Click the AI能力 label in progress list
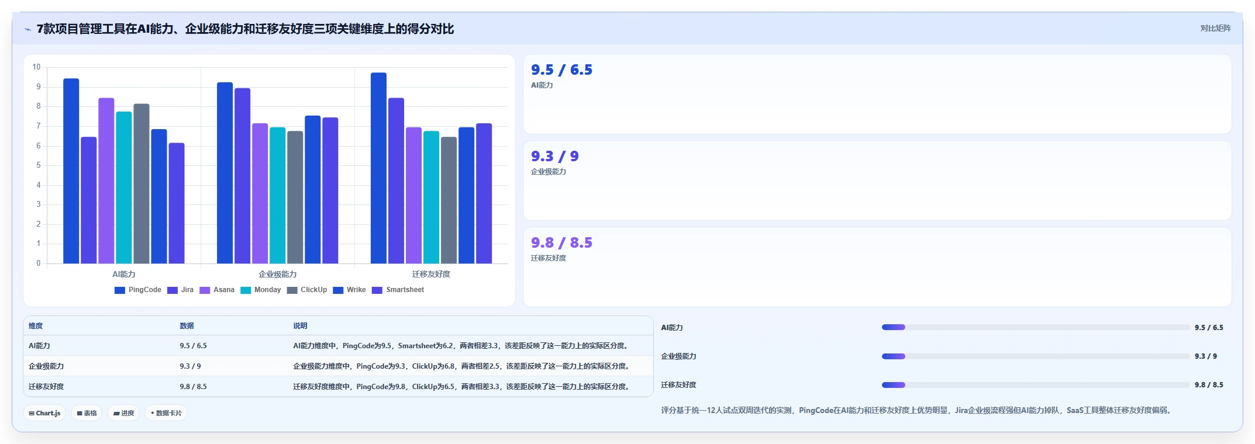This screenshot has width=1255, height=444. 672,328
